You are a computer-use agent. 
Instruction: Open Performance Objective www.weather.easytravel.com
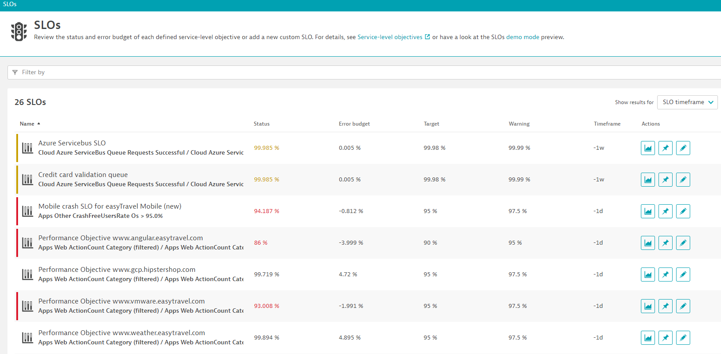[x=121, y=333]
